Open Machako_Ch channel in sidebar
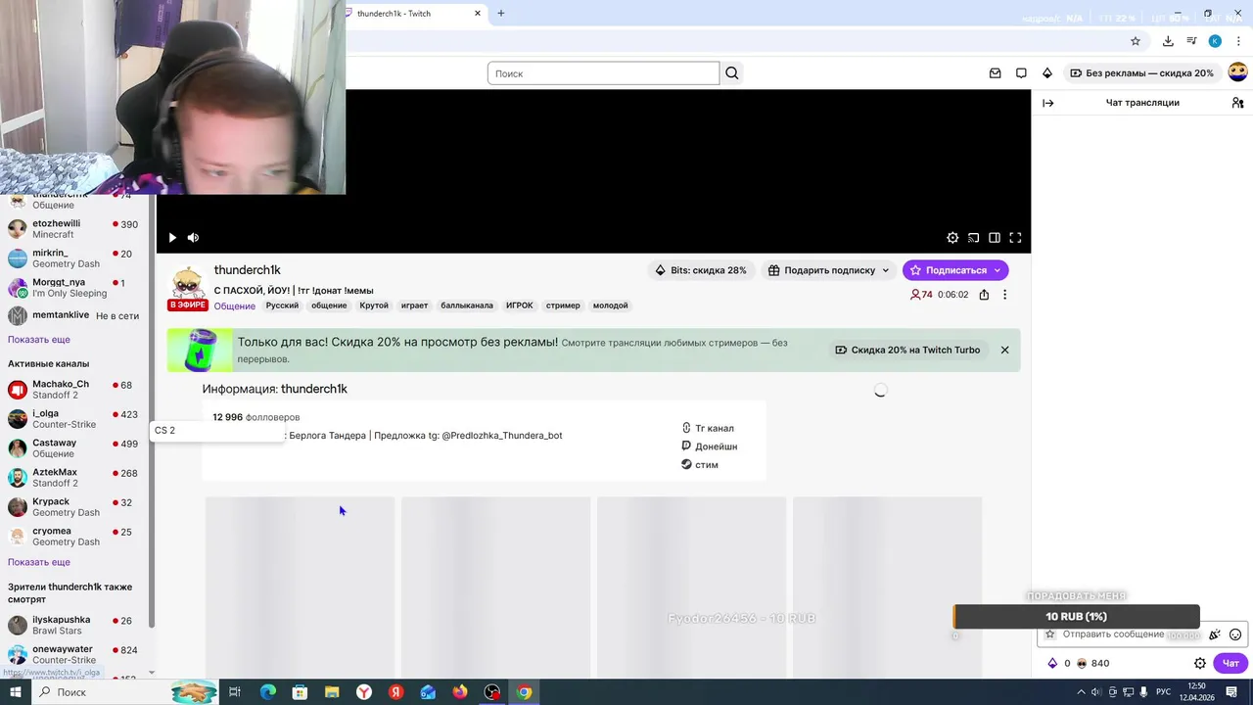This screenshot has width=1253, height=705. point(73,390)
